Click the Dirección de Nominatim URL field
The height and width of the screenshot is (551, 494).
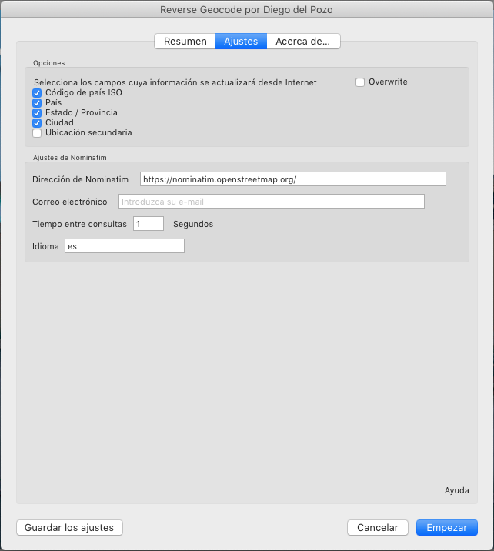pyautogui.click(x=292, y=179)
